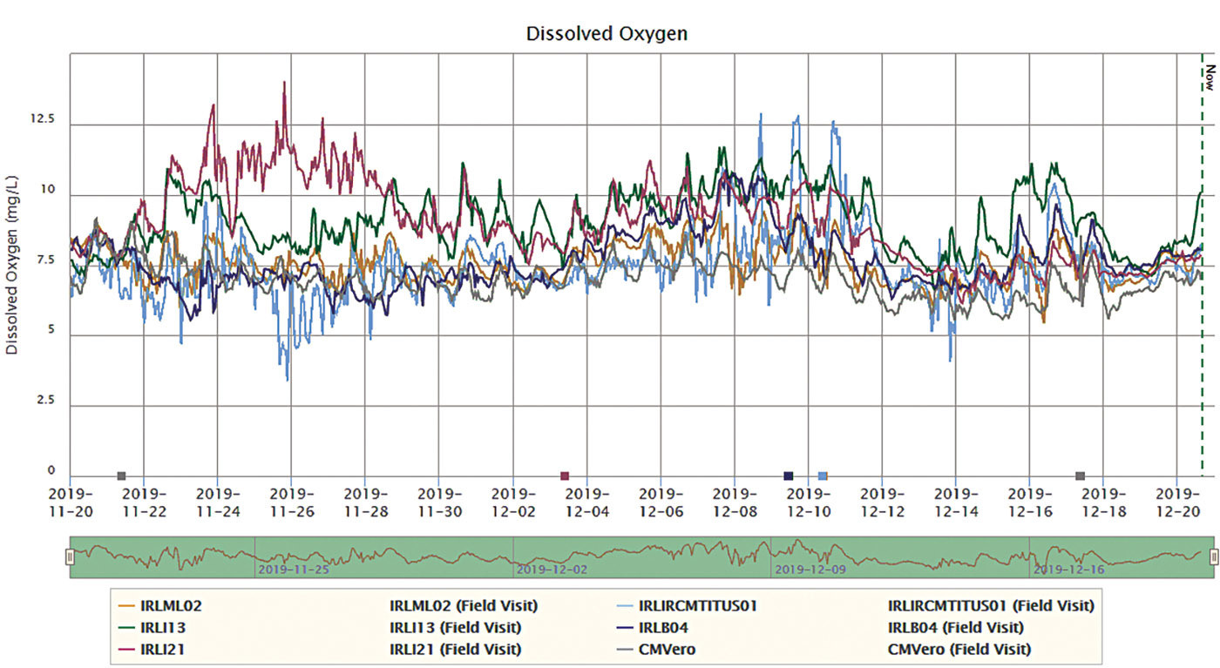
Task: Select the gray field visit marker near 2019-12-17
Action: [x=1081, y=476]
